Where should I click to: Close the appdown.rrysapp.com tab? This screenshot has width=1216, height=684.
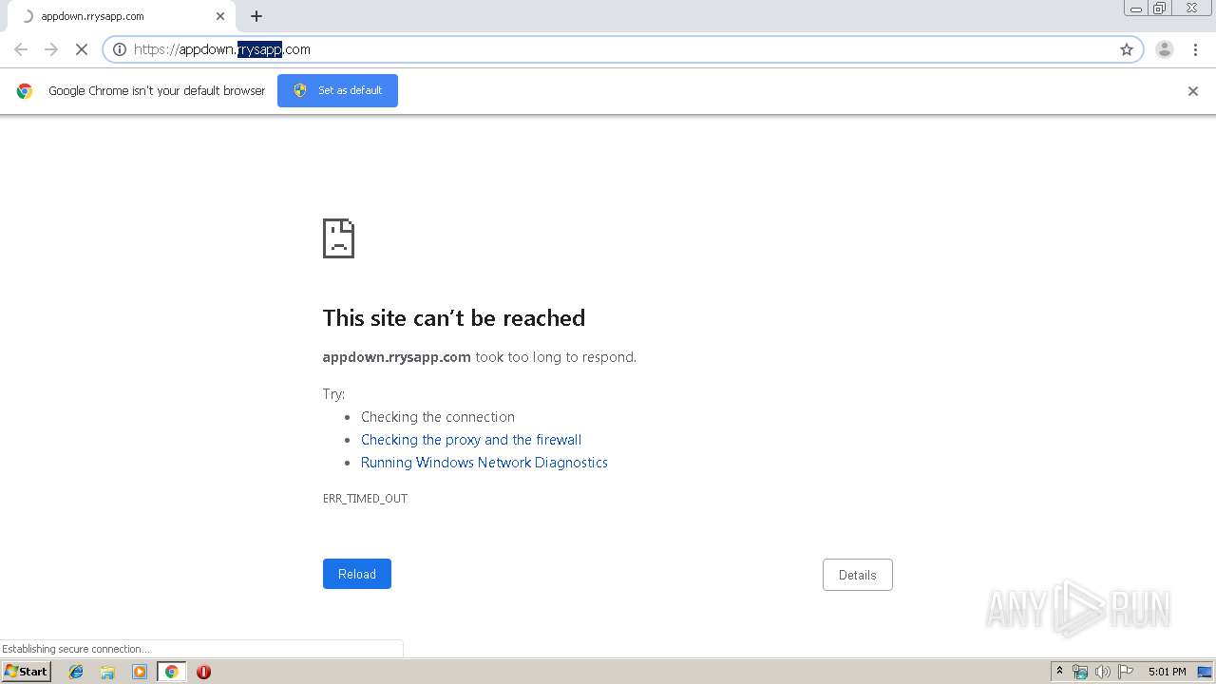coord(220,16)
